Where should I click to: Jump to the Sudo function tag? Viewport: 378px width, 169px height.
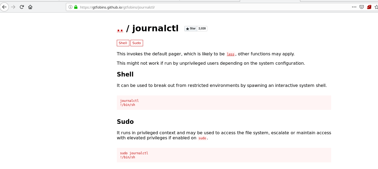coord(137,43)
